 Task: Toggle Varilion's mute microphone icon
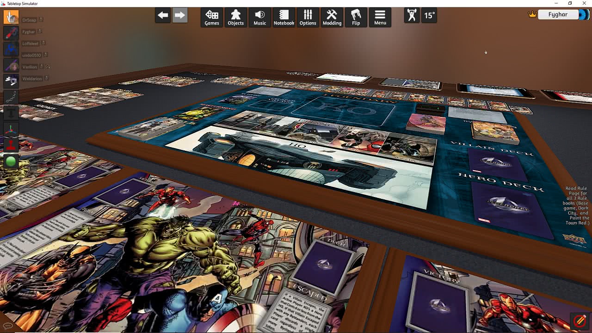coord(48,67)
